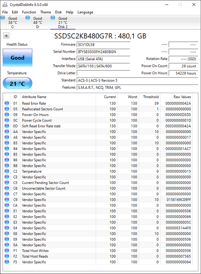Click the blue health orb for Disk 2
Viewport: 201px width, 274px height.
pyautogui.click(x=53, y=18)
